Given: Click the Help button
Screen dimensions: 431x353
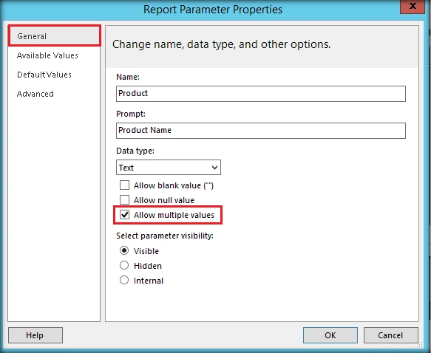Looking at the screenshot, I should pyautogui.click(x=35, y=335).
